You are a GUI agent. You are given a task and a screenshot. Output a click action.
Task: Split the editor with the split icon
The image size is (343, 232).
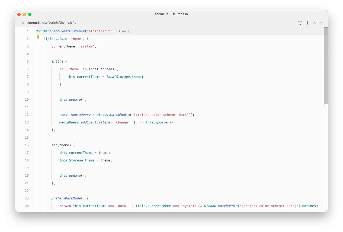[x=307, y=23]
